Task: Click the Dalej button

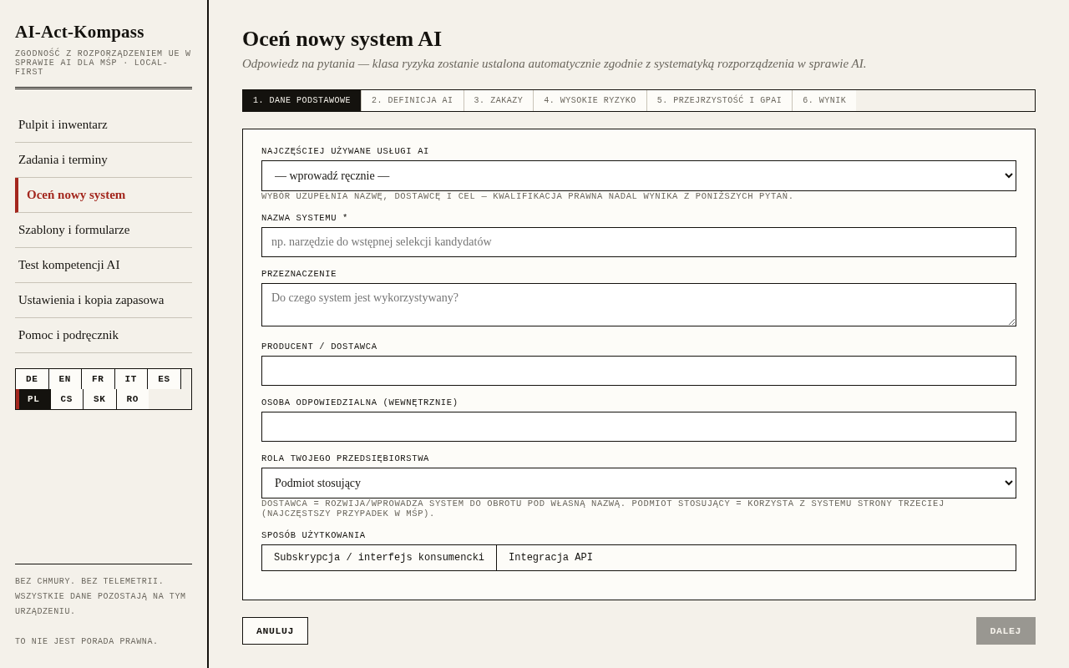Action: point(1006,631)
